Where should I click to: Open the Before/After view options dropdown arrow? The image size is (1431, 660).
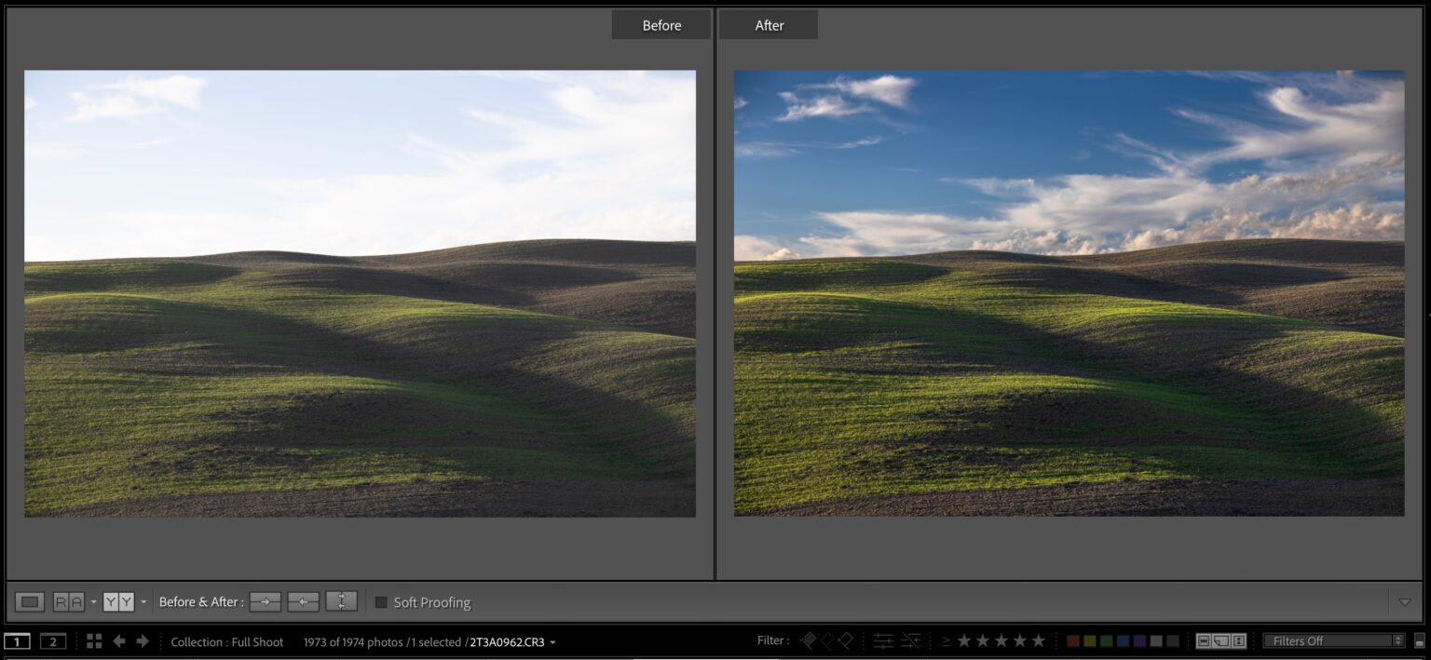(143, 601)
